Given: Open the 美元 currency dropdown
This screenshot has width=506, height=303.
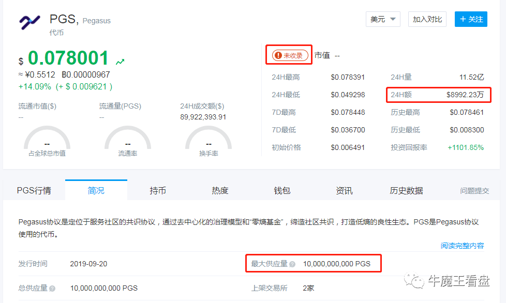Looking at the screenshot, I should pyautogui.click(x=383, y=19).
